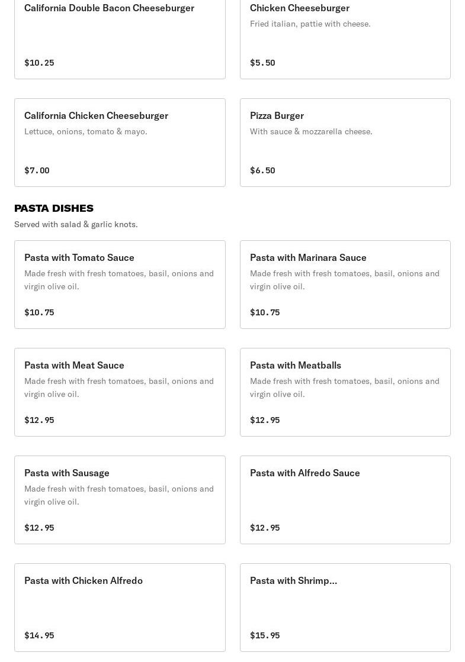This screenshot has height=662, width=465.
Task: Select Pasta with Marinara Sauce card
Action: click(345, 285)
